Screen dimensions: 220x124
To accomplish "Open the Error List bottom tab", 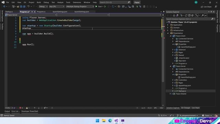I will 15,111.
